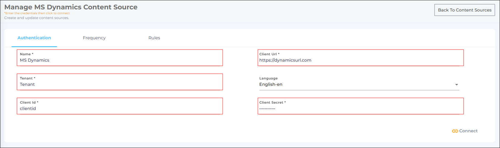This screenshot has width=500, height=148.
Task: Click the Client Secret * label
Action: pos(272,102)
